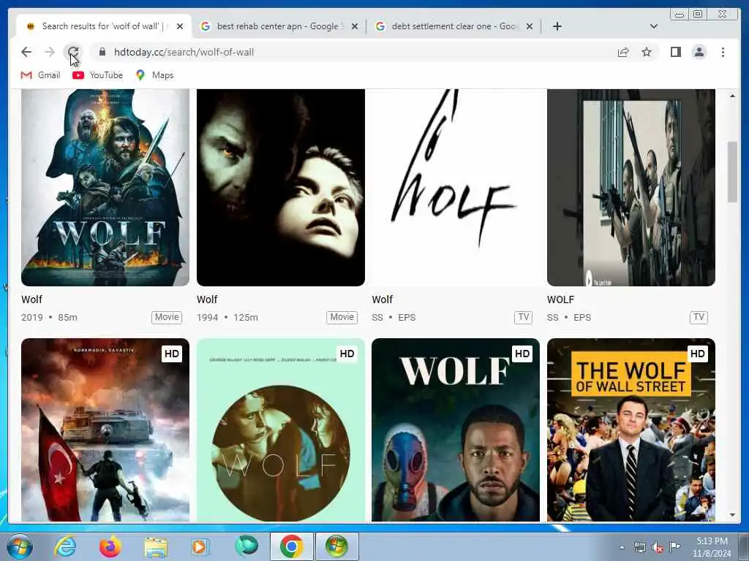749x561 pixels.
Task: Click the Movie tag on Wolf 1994
Action: [342, 317]
